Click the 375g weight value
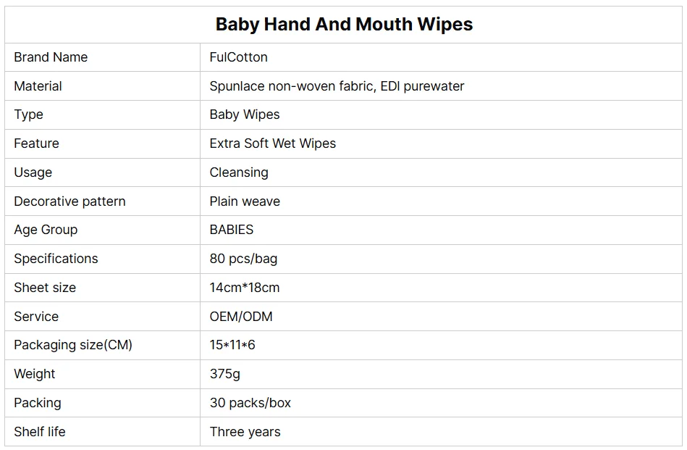Image resolution: width=687 pixels, height=450 pixels. [x=225, y=374]
